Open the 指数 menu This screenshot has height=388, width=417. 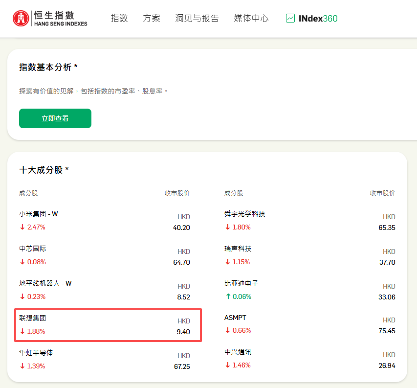click(119, 18)
